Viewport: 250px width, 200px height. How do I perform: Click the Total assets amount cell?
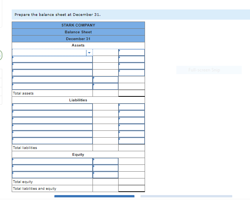(131, 93)
